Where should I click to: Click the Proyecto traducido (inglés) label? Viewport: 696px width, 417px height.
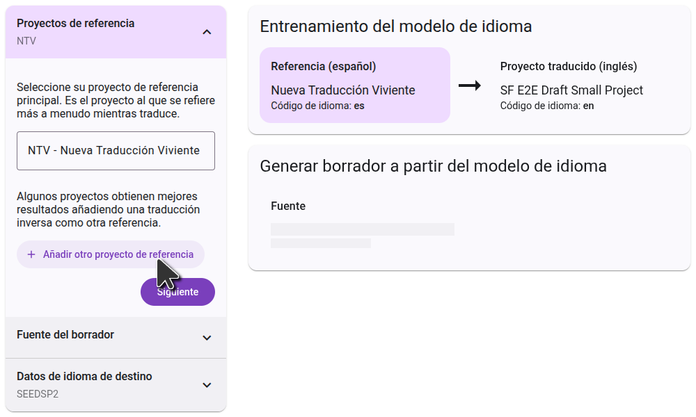click(569, 67)
